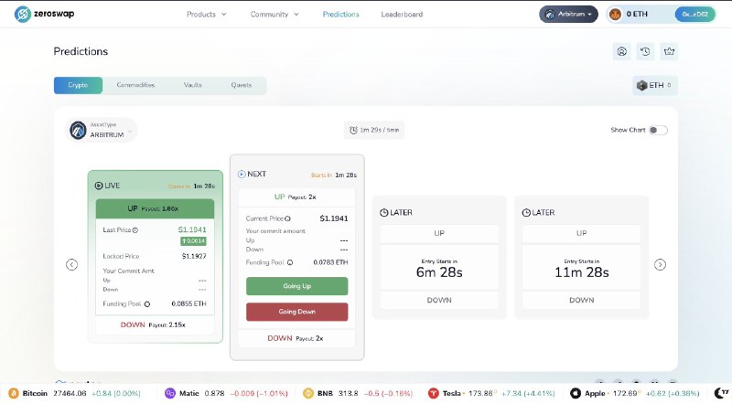Click the ETH cube icon in balance box
This screenshot has width=732, height=404.
click(642, 85)
